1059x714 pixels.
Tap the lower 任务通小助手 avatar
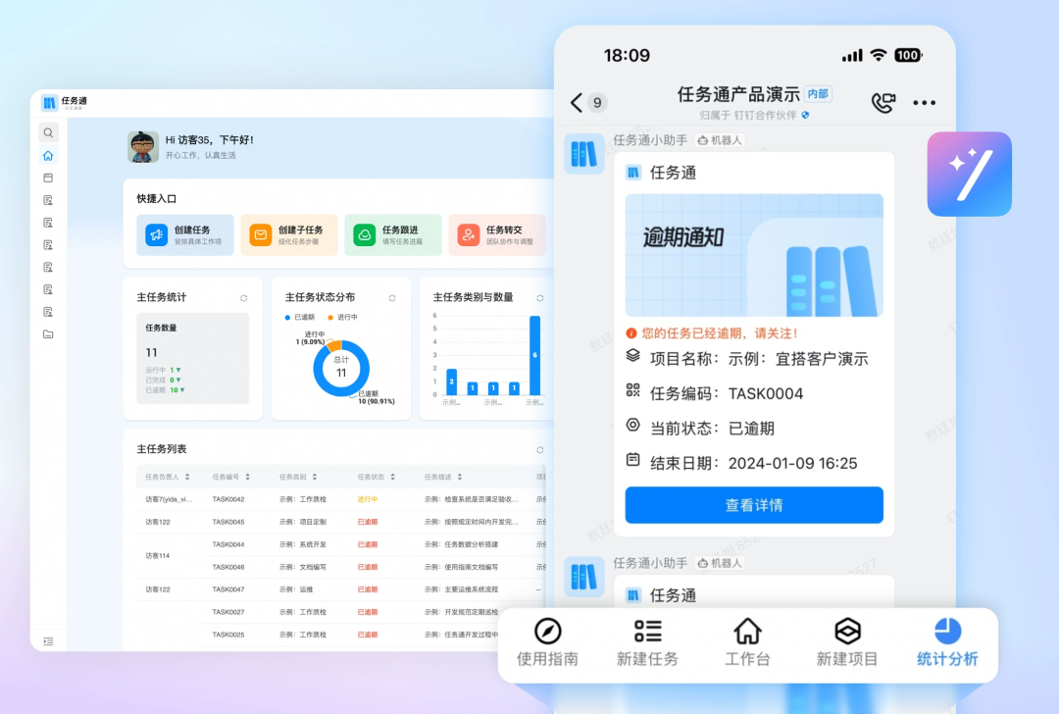pos(583,576)
